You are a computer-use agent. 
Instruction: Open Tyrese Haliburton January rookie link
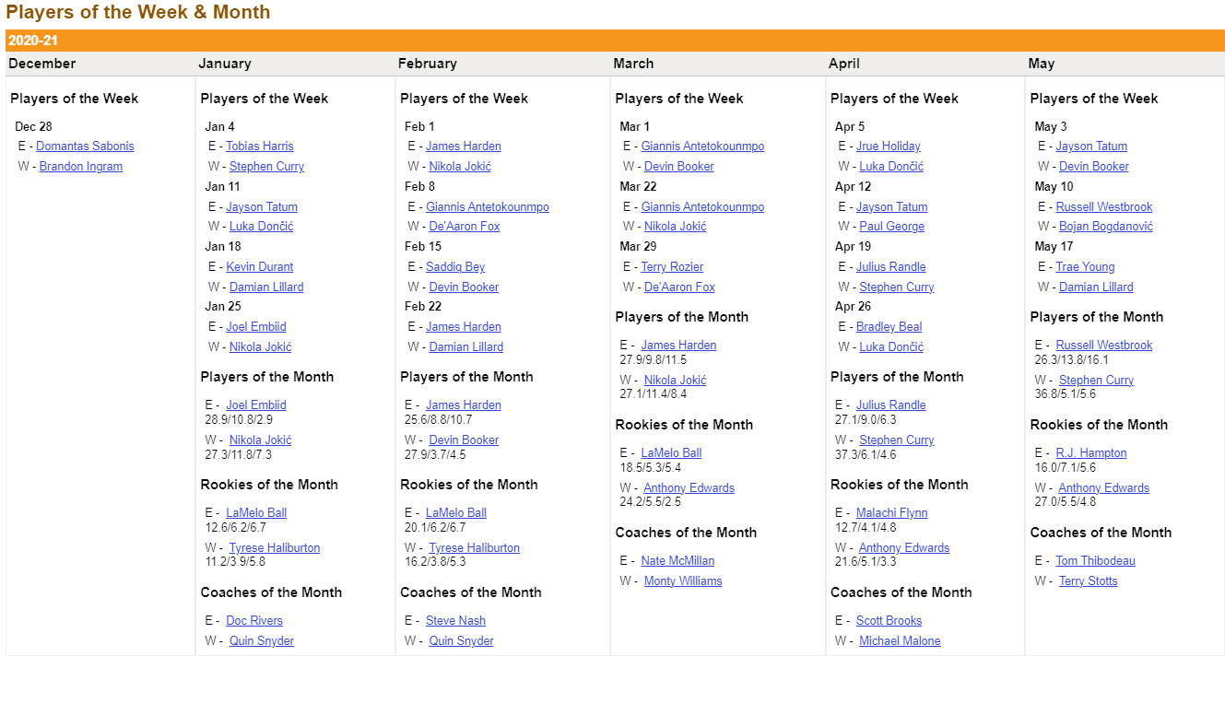click(275, 548)
